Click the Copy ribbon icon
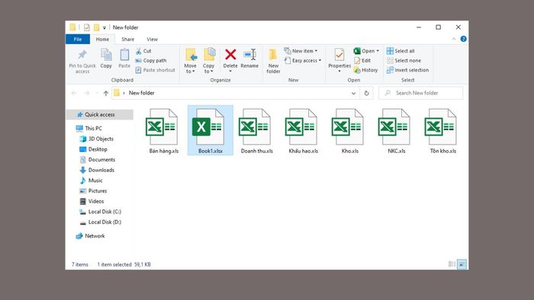 [x=106, y=59]
